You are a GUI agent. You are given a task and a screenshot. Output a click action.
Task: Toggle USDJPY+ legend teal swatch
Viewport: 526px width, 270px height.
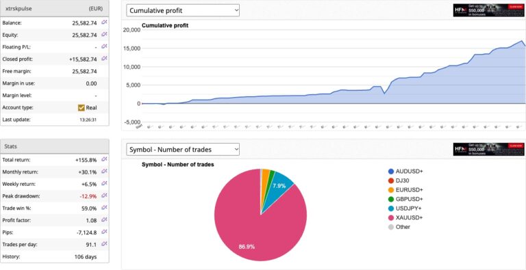(391, 208)
